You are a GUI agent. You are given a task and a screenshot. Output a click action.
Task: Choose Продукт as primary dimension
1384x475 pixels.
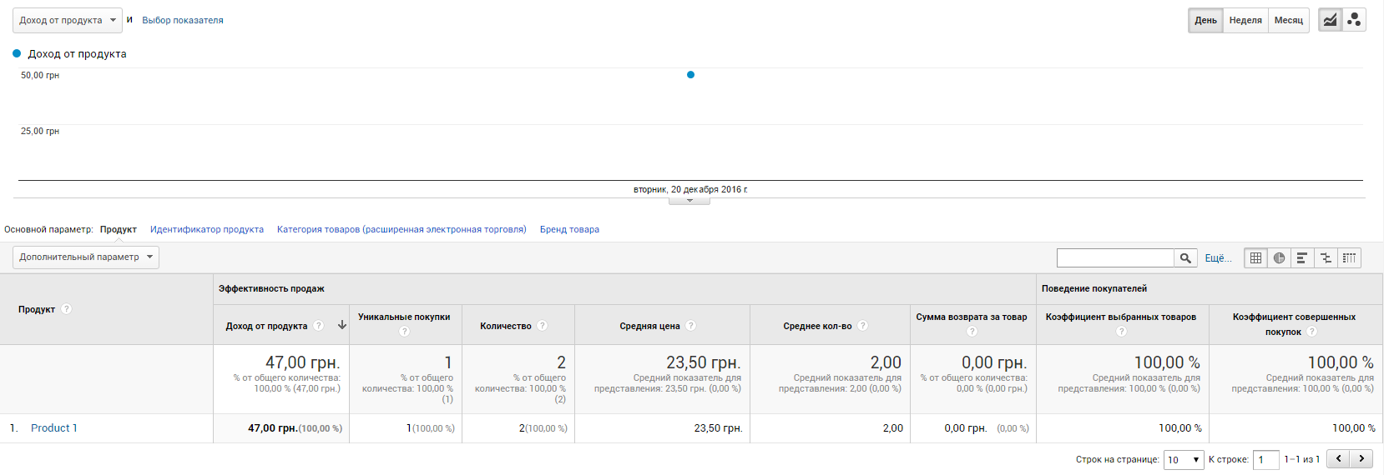[x=119, y=229]
